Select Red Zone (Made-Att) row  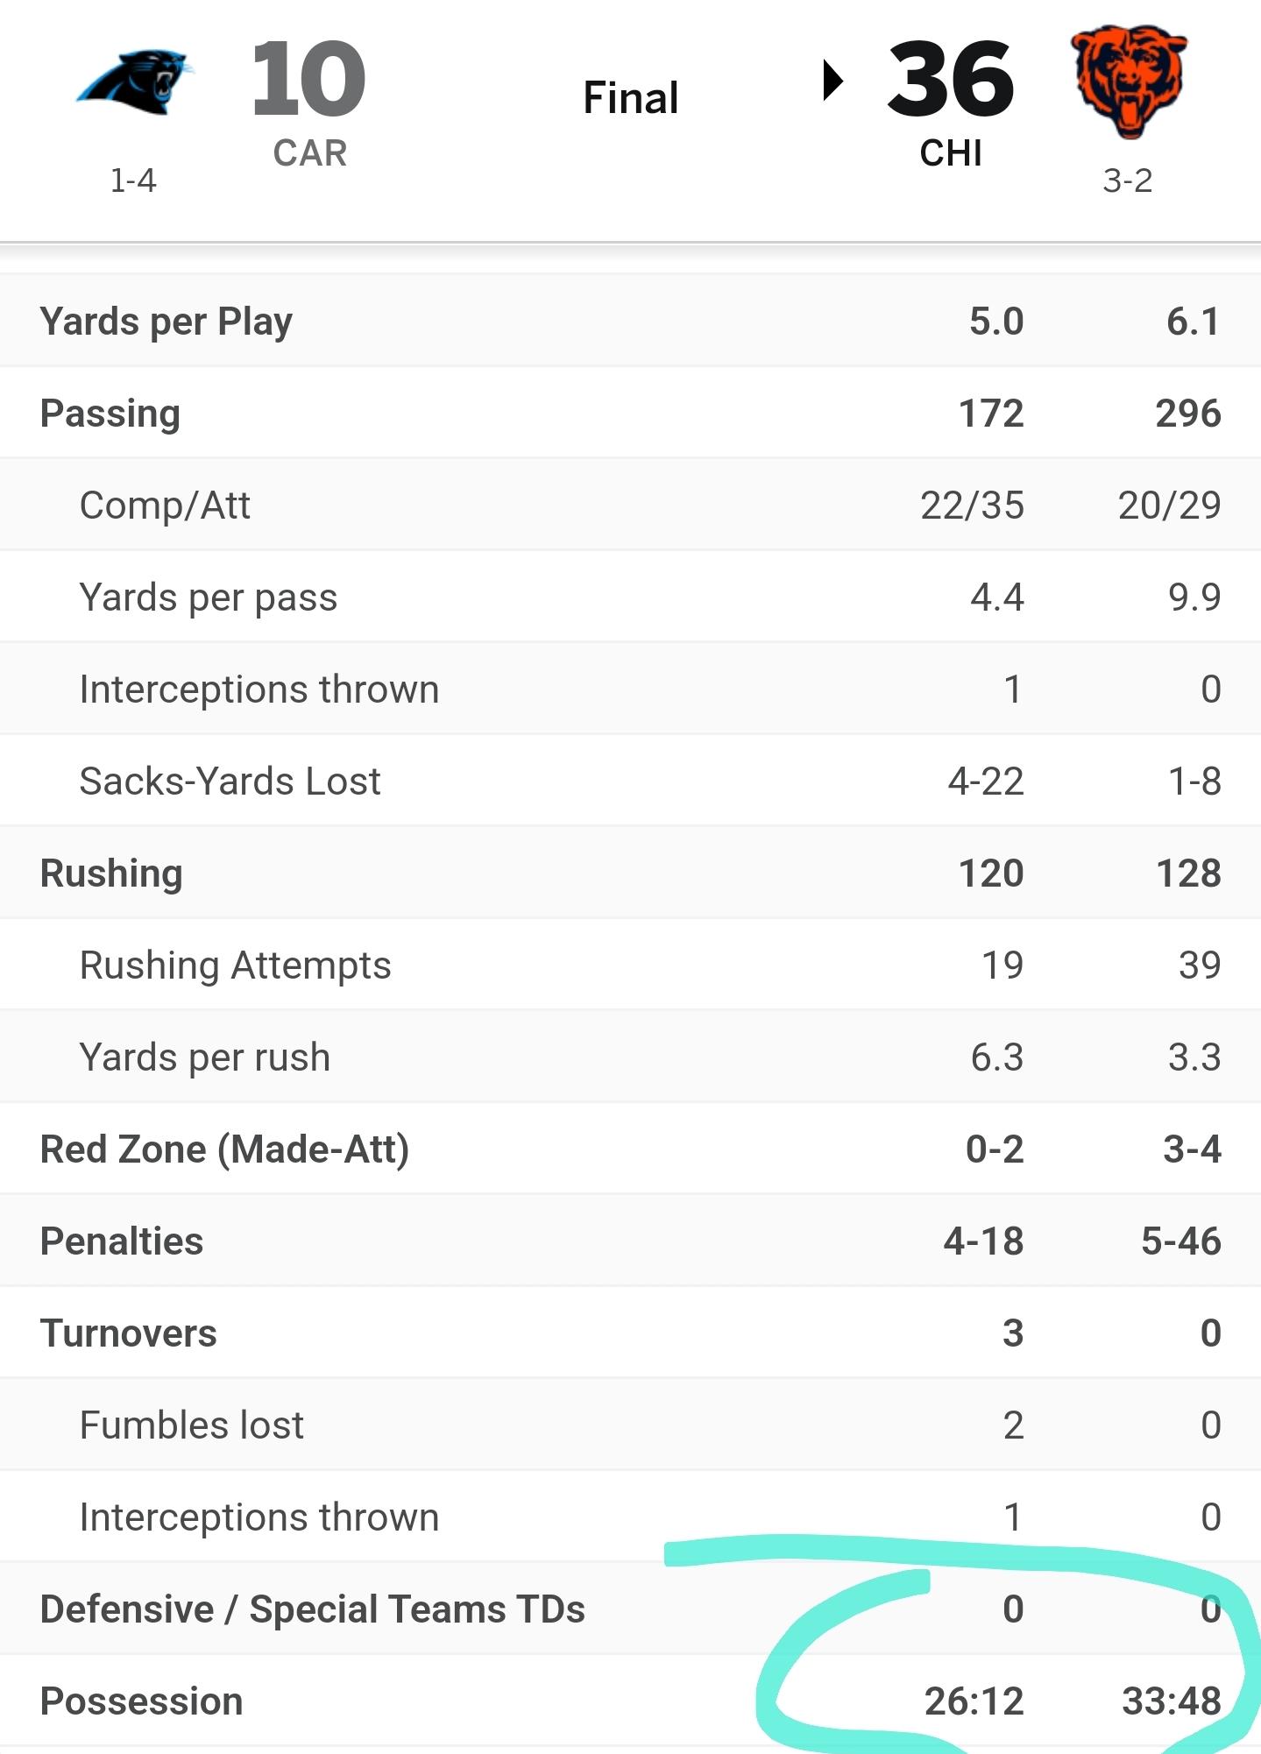pos(630,1149)
